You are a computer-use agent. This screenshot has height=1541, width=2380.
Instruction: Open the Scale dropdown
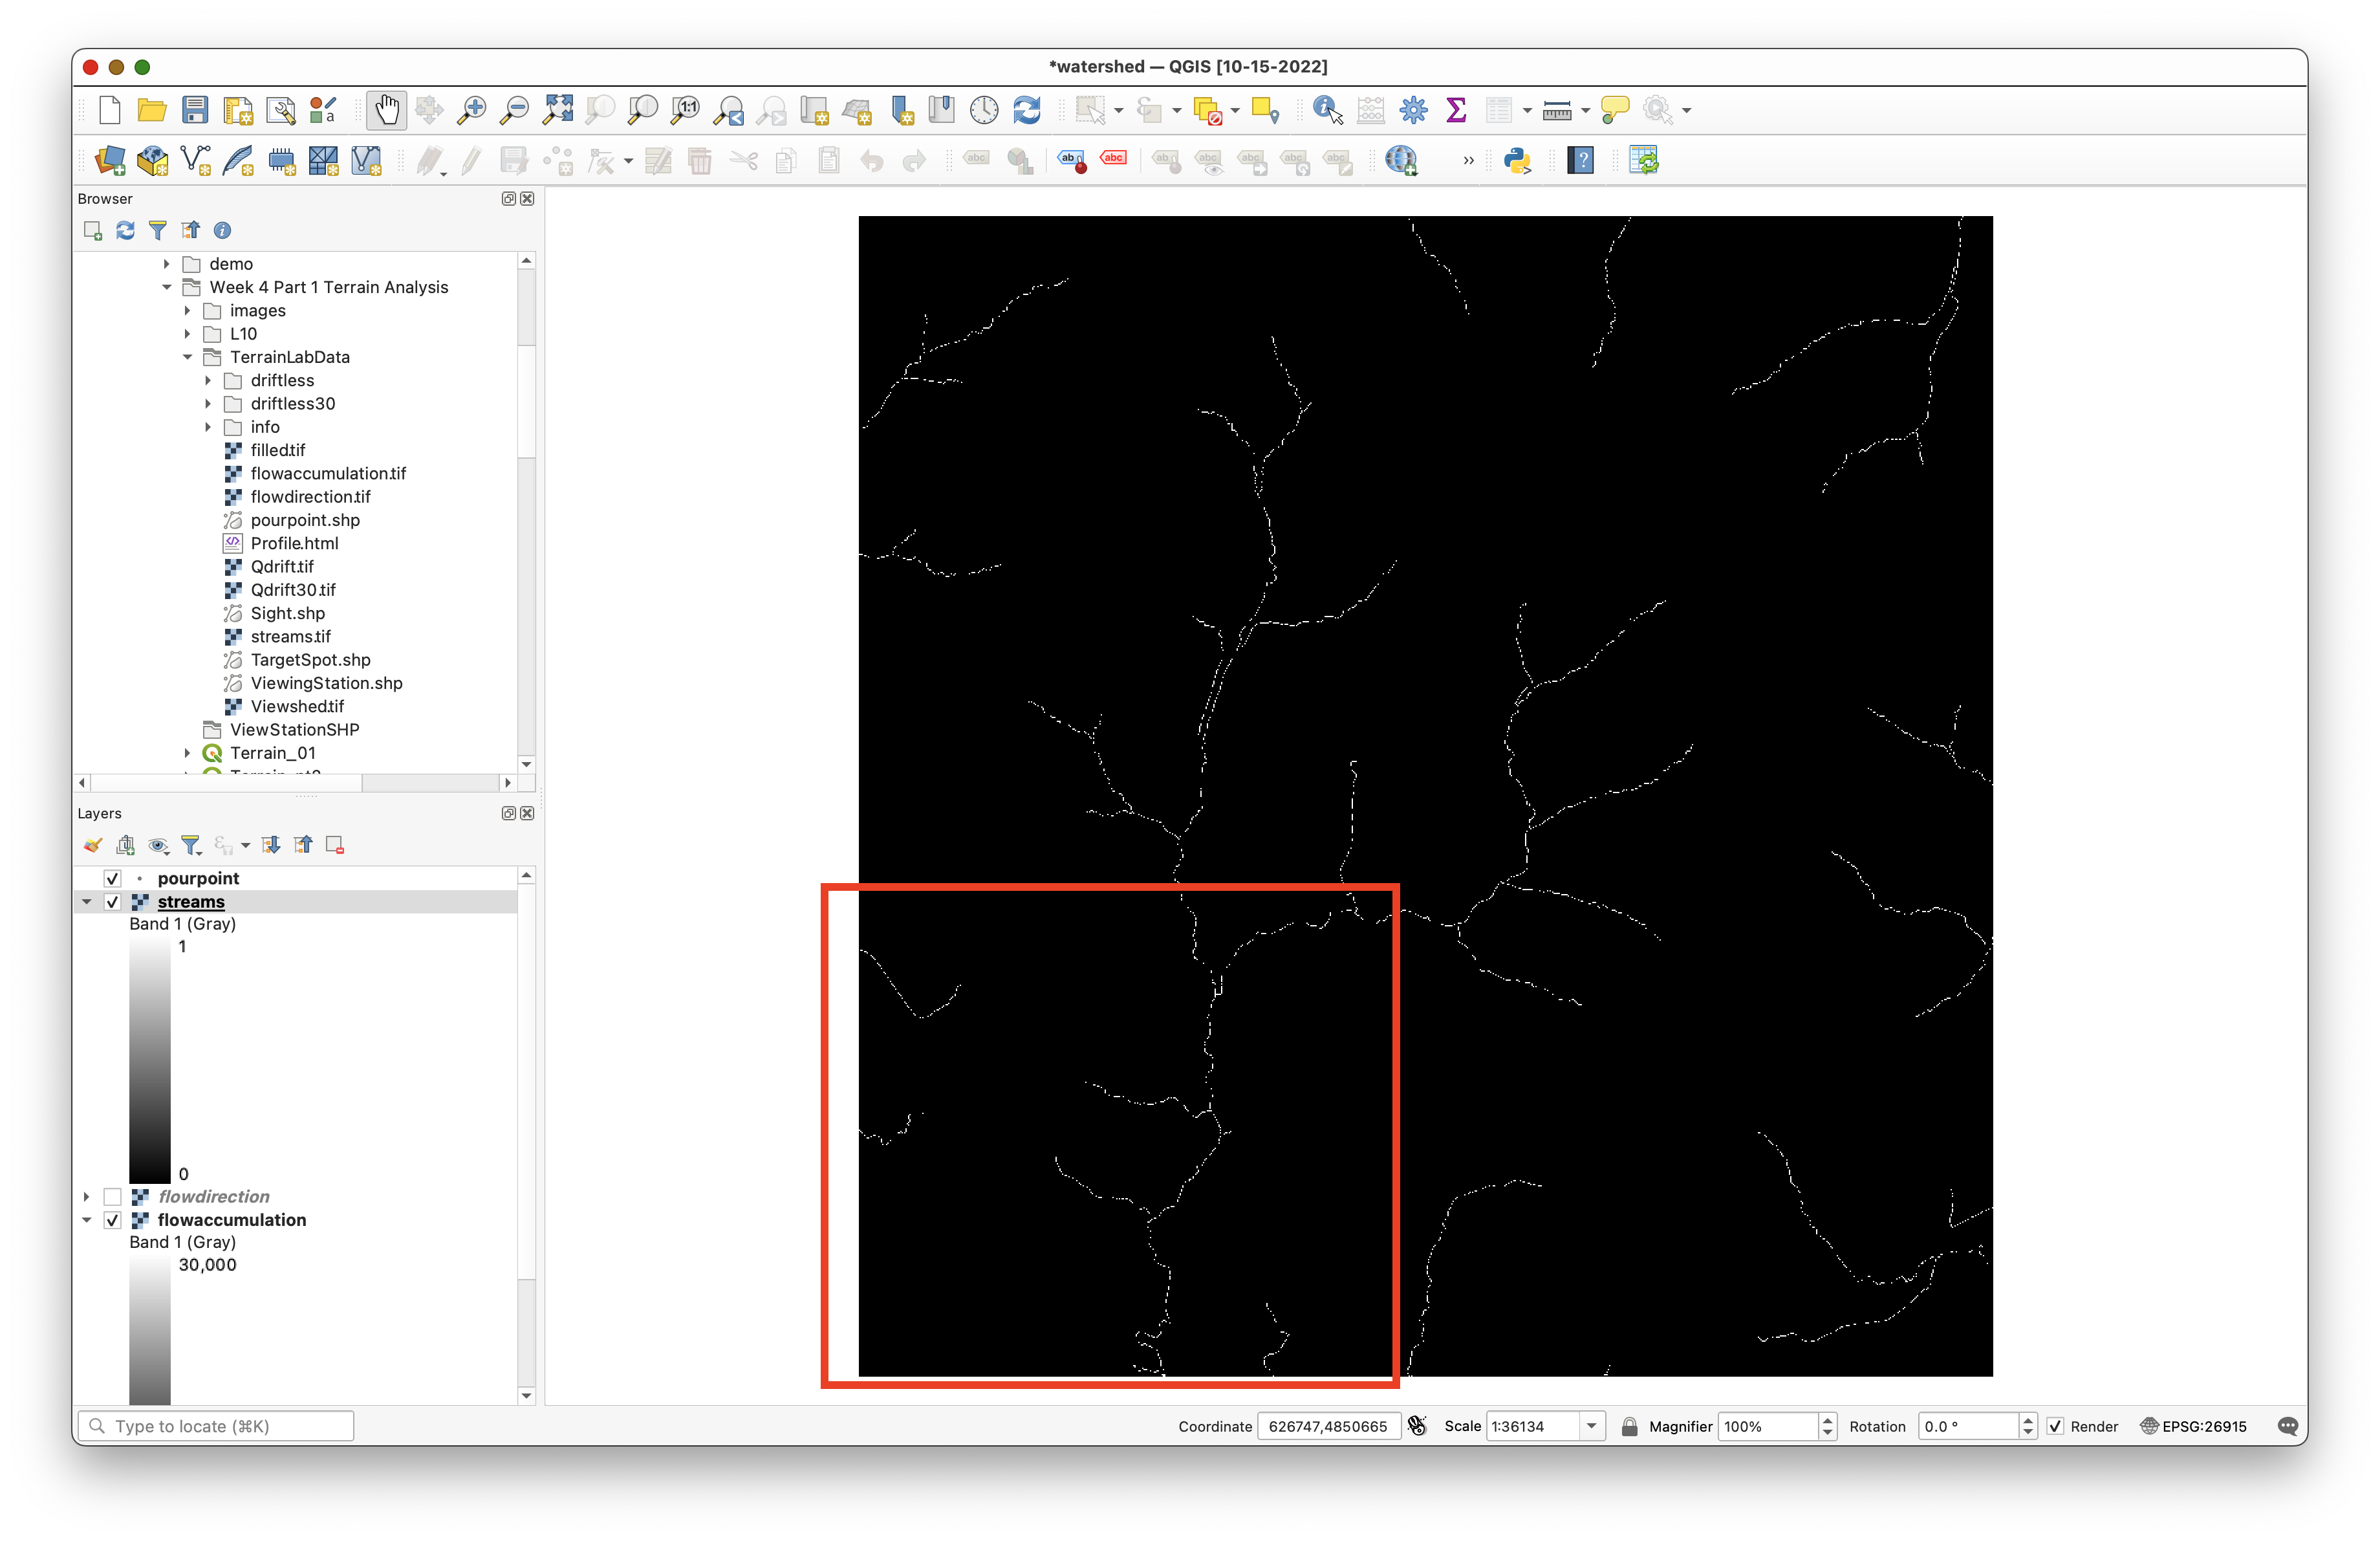pos(1591,1426)
